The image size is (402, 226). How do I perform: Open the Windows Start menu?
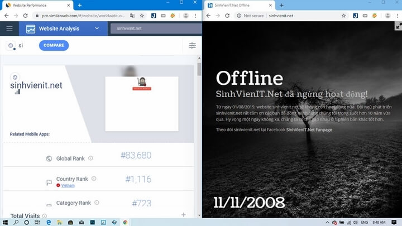pyautogui.click(x=5, y=222)
